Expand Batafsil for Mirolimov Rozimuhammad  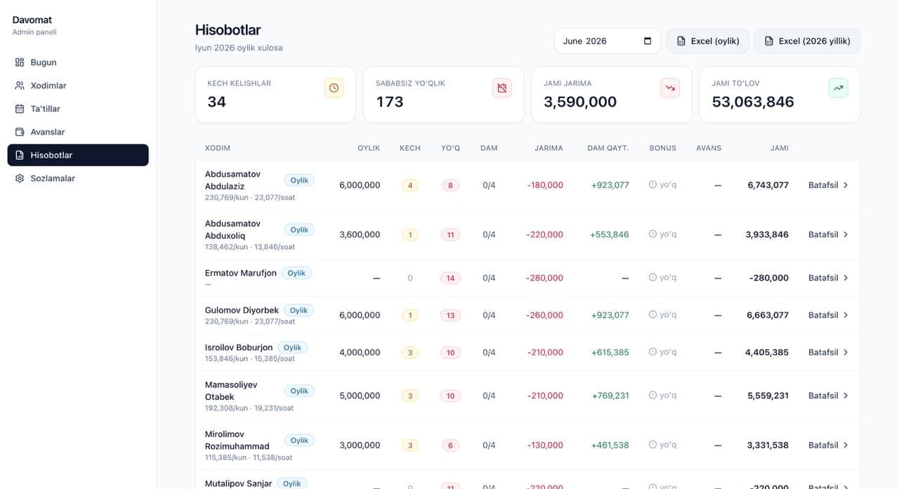828,445
